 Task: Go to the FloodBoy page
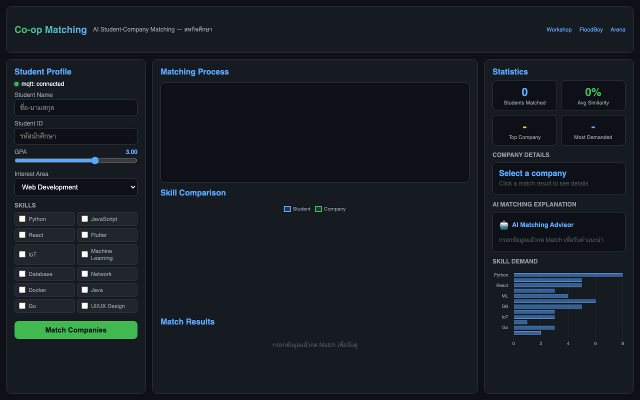coord(591,29)
